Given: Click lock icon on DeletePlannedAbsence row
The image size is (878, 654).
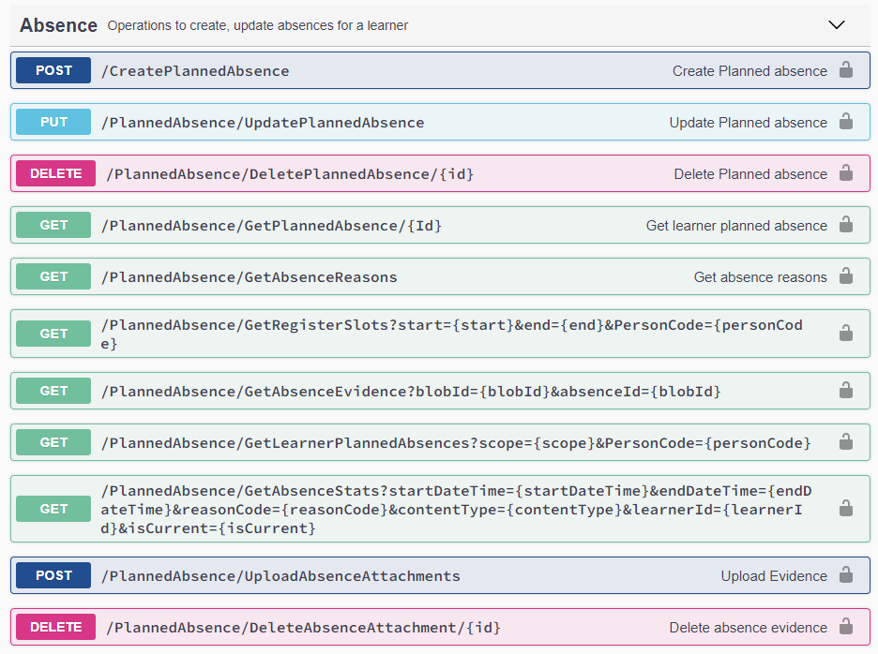Looking at the screenshot, I should point(846,173).
